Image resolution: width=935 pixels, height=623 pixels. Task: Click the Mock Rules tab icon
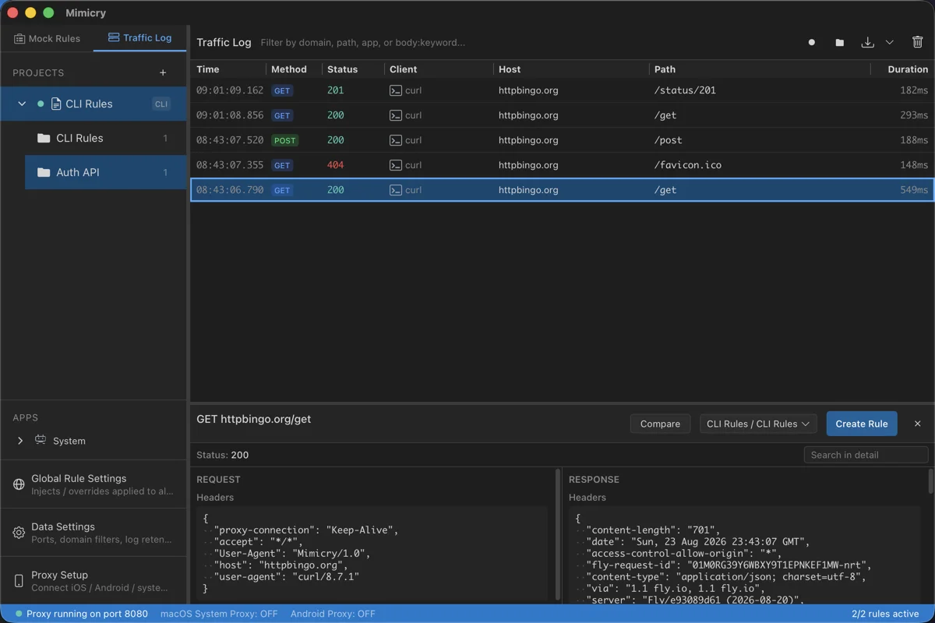point(19,38)
